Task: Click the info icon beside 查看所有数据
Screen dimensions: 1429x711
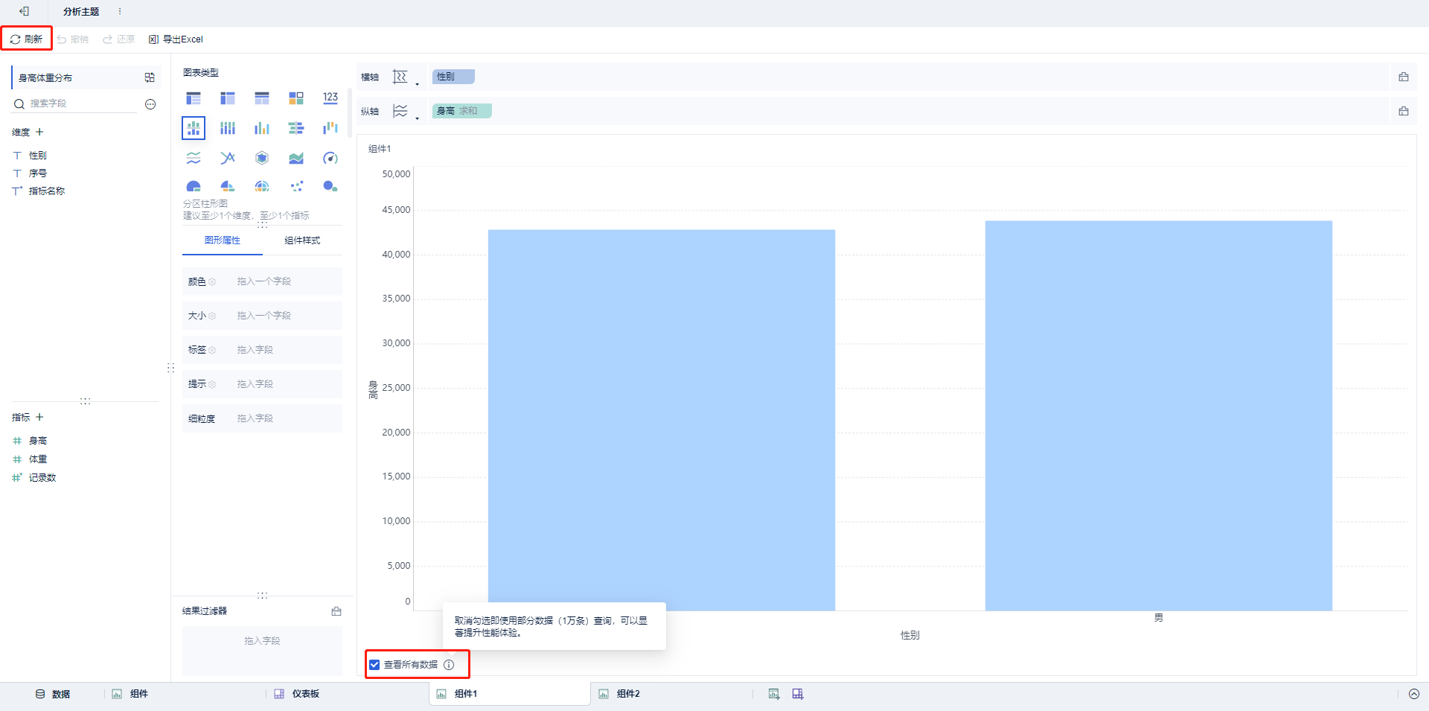Action: 449,665
